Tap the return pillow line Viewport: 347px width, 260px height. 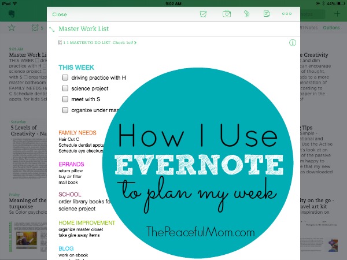pyautogui.click(x=71, y=171)
